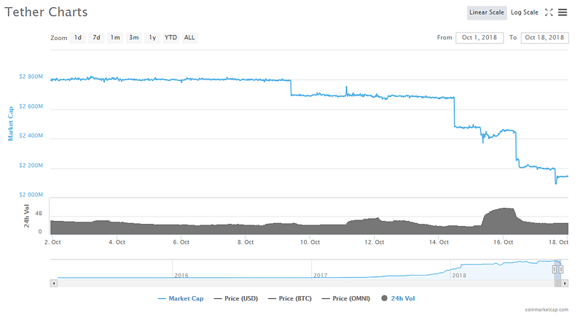Click the navigator scroll right arrow
The image size is (583, 323).
(x=565, y=283)
